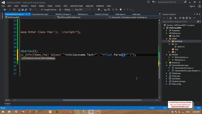This screenshot has width=202, height=114.
Task: Expand the Properties node
Action: tap(166, 31)
